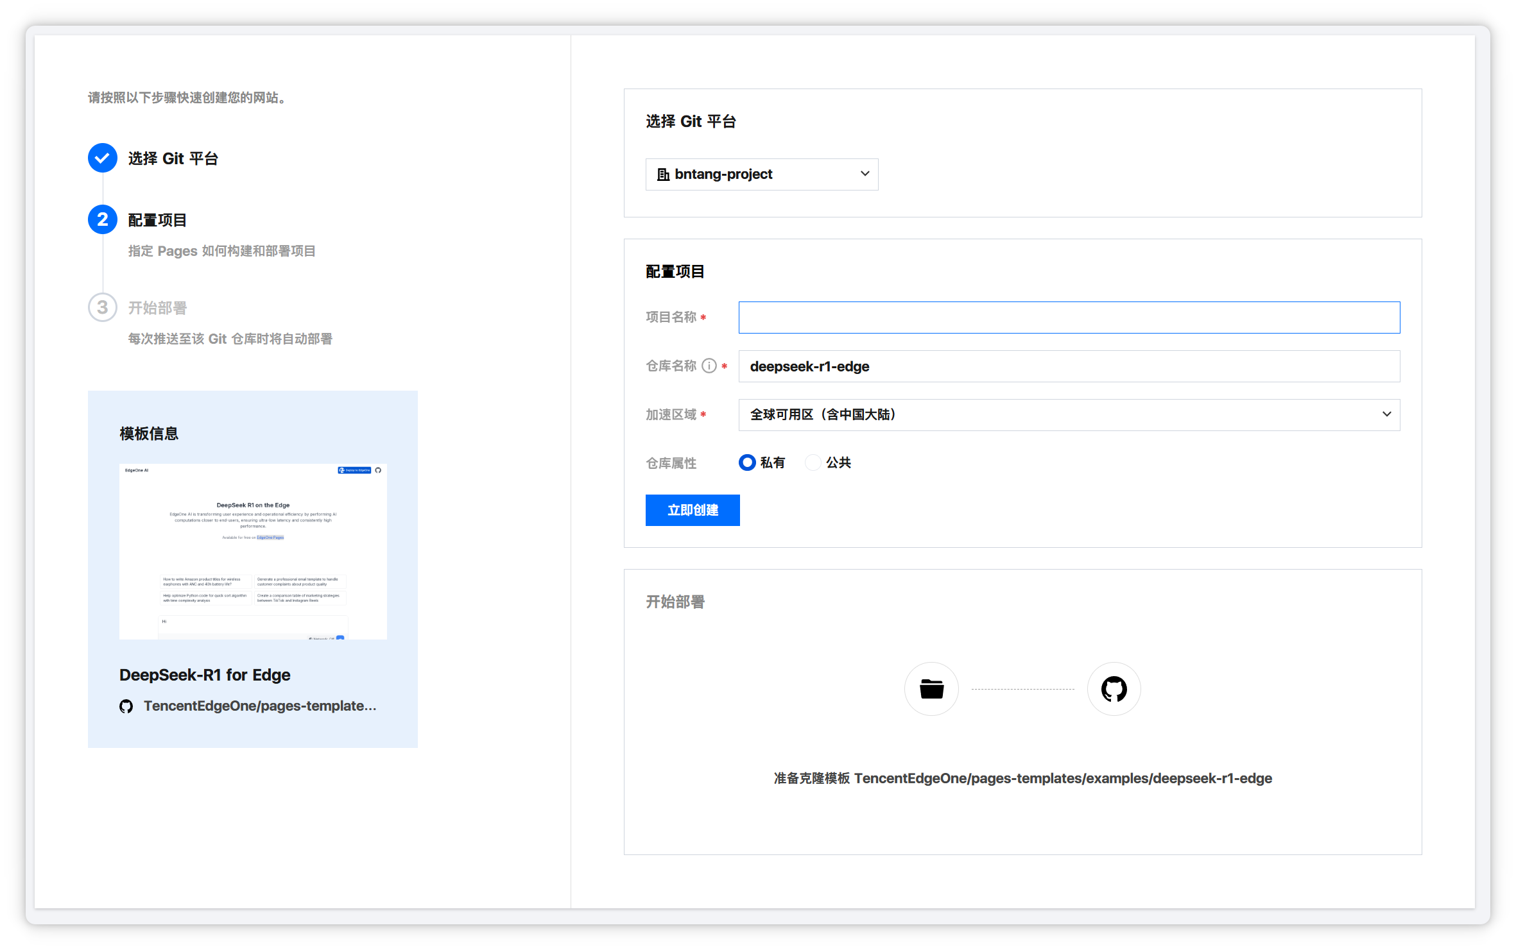Select the 私有 repository radio button

[x=747, y=462]
